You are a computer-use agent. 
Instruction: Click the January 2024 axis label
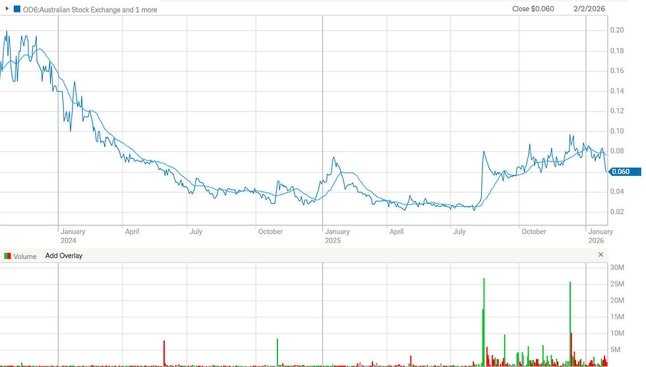(73, 236)
